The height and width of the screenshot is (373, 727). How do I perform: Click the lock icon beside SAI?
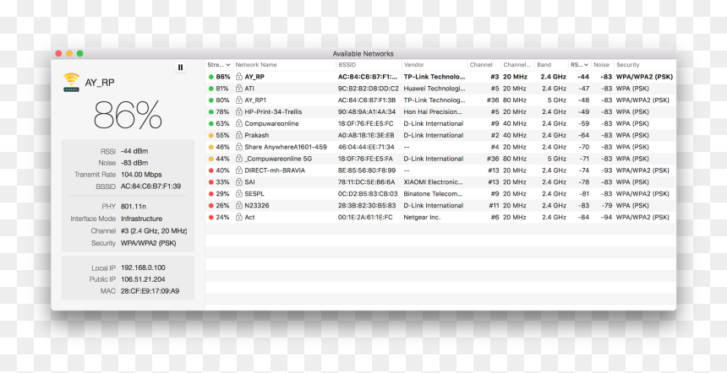(x=238, y=182)
